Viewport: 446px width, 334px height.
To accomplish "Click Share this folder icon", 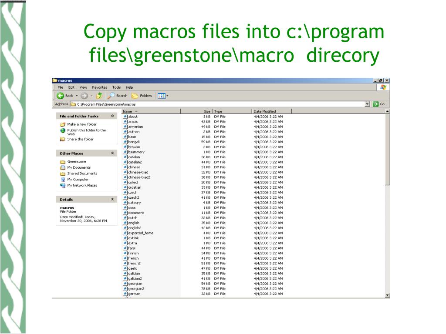I will click(63, 139).
